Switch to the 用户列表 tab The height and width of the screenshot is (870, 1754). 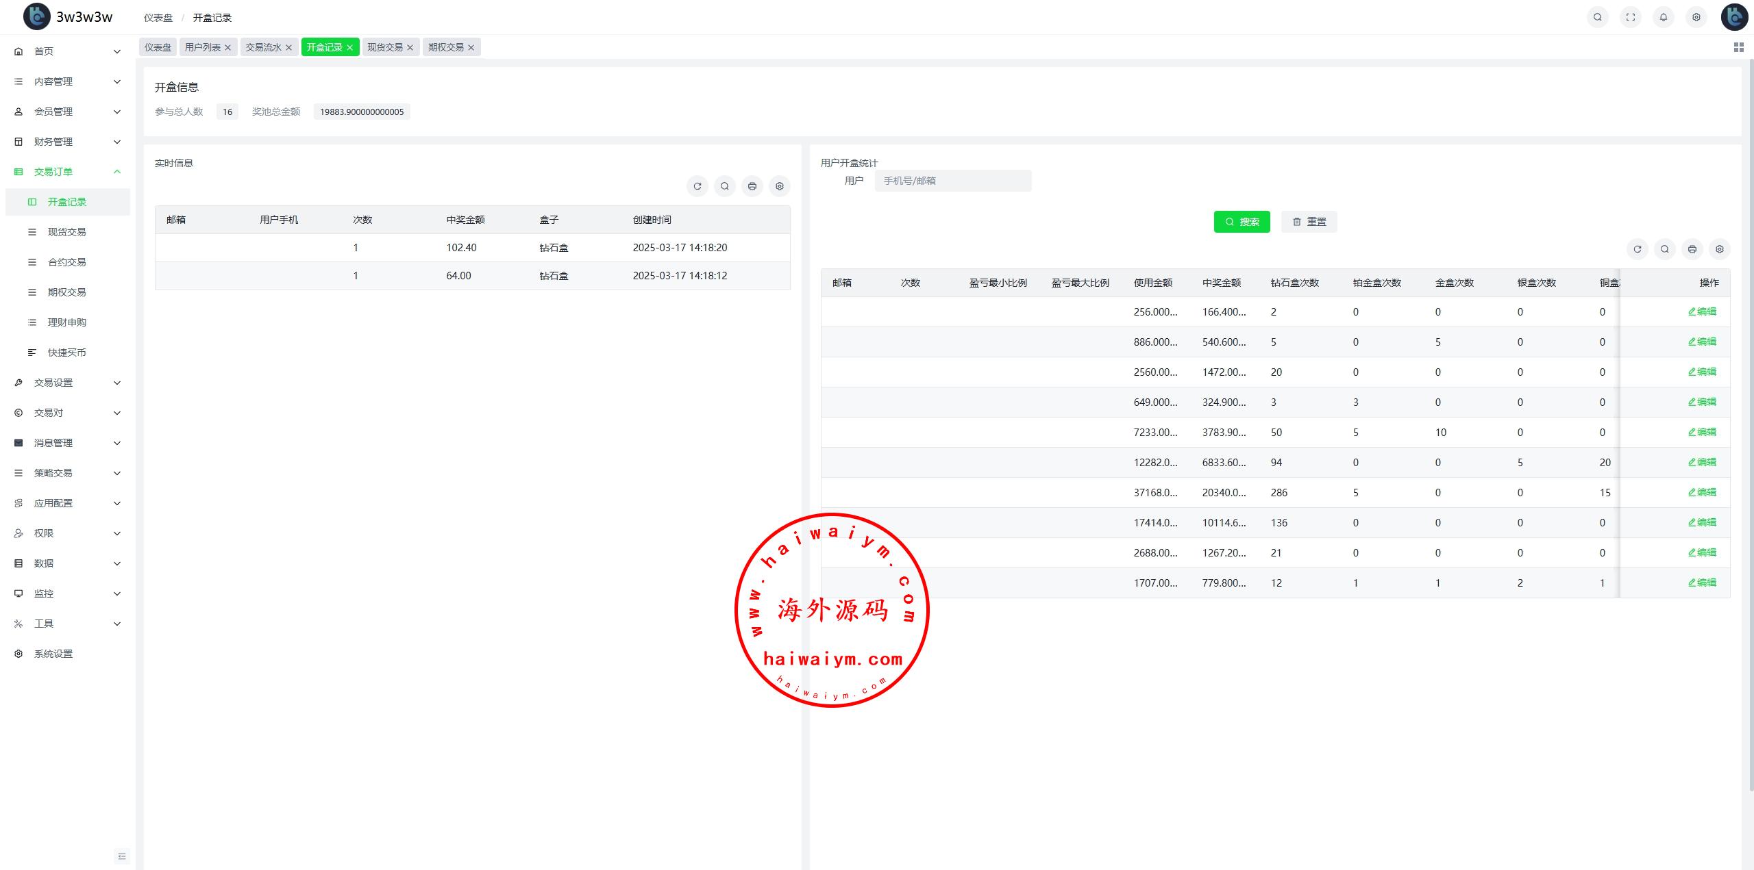[202, 47]
